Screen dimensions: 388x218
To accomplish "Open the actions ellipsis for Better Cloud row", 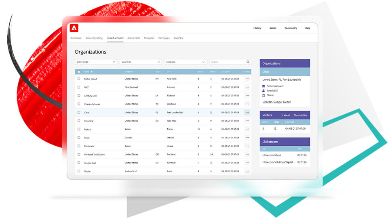I will [247, 79].
